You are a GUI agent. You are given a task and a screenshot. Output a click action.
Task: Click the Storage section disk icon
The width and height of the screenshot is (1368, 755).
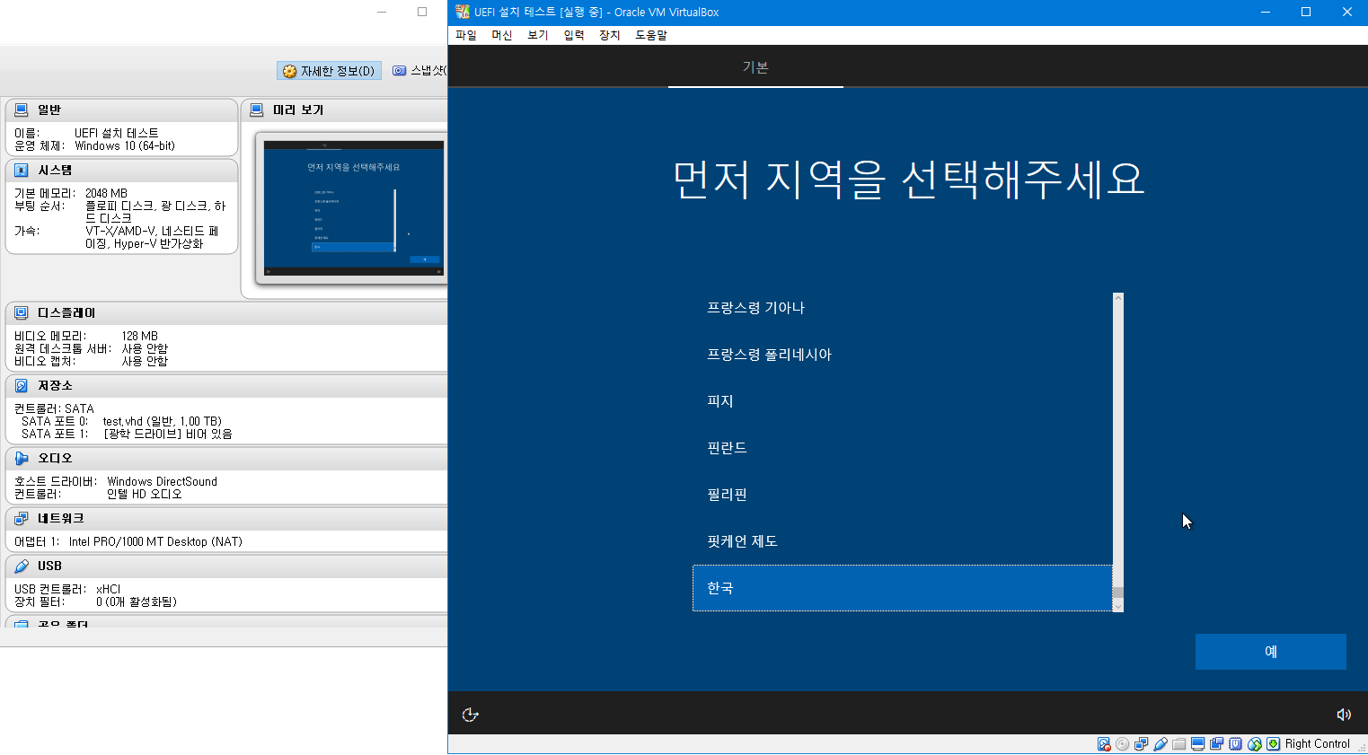click(x=21, y=385)
